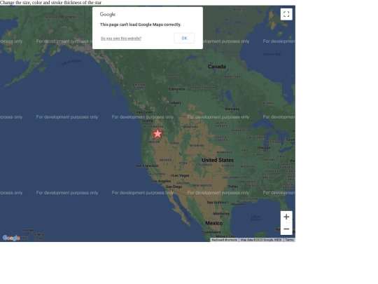Click the Calgary city label

175,102
